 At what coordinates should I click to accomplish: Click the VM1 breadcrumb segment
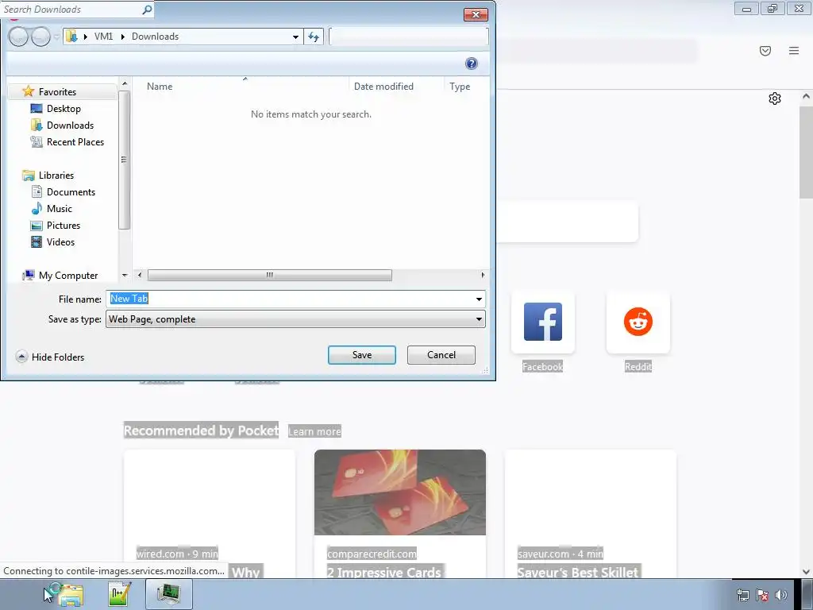[x=103, y=37]
